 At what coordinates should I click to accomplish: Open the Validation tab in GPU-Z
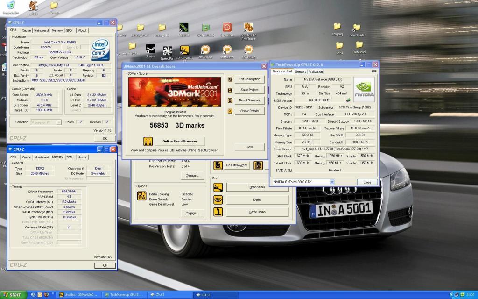(316, 71)
